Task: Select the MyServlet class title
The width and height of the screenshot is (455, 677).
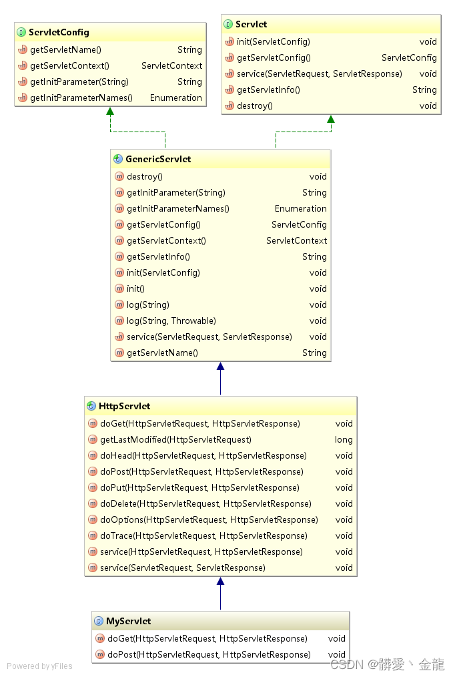Action: tap(129, 621)
